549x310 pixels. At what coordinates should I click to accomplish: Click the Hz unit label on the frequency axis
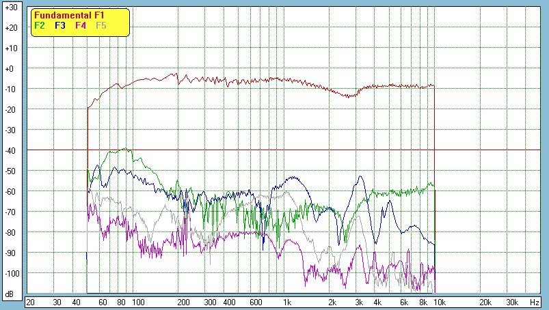pyautogui.click(x=535, y=301)
